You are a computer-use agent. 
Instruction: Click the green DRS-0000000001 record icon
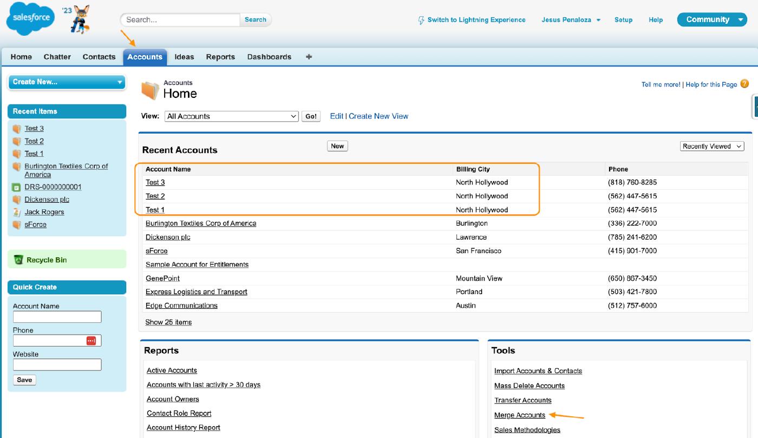pos(16,187)
